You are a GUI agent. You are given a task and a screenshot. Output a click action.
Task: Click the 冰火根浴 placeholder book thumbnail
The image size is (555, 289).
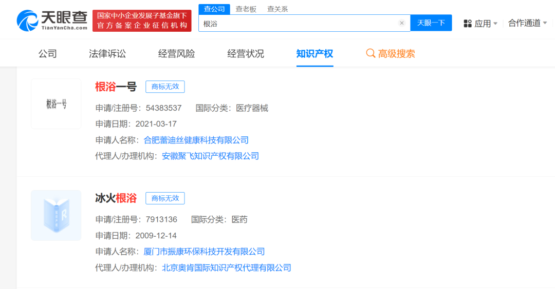click(56, 215)
